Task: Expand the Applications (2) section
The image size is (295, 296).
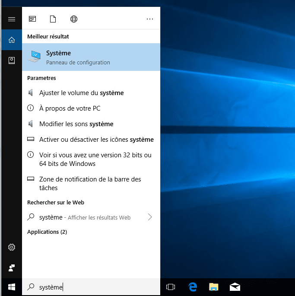Action: click(x=47, y=232)
